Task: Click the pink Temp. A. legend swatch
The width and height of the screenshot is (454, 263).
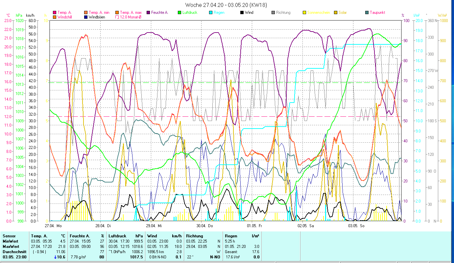Action: coord(55,13)
